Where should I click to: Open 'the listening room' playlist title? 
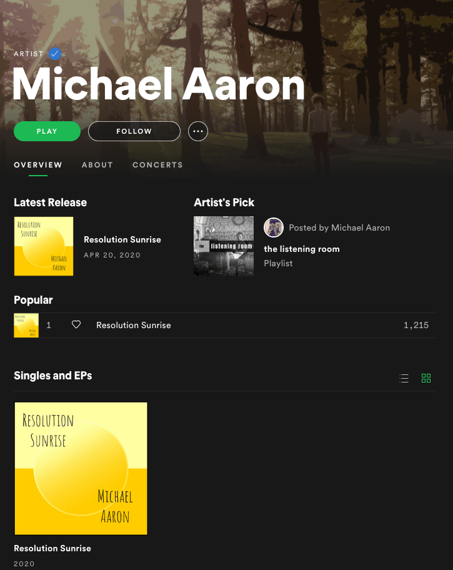click(x=302, y=249)
